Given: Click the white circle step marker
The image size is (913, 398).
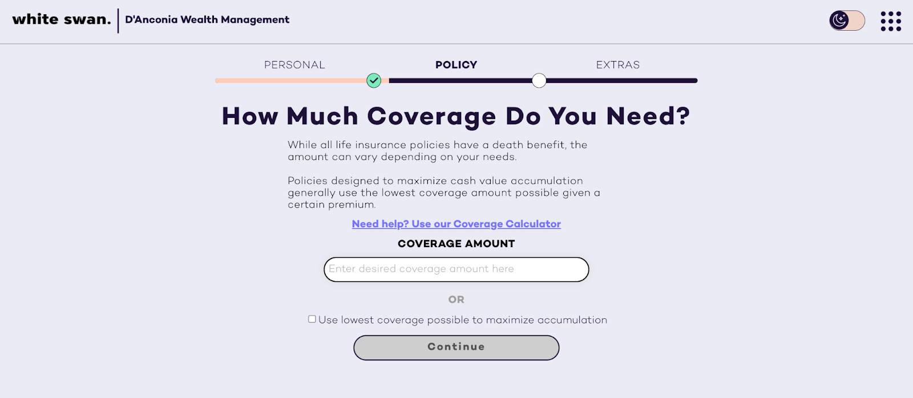Looking at the screenshot, I should coord(539,81).
